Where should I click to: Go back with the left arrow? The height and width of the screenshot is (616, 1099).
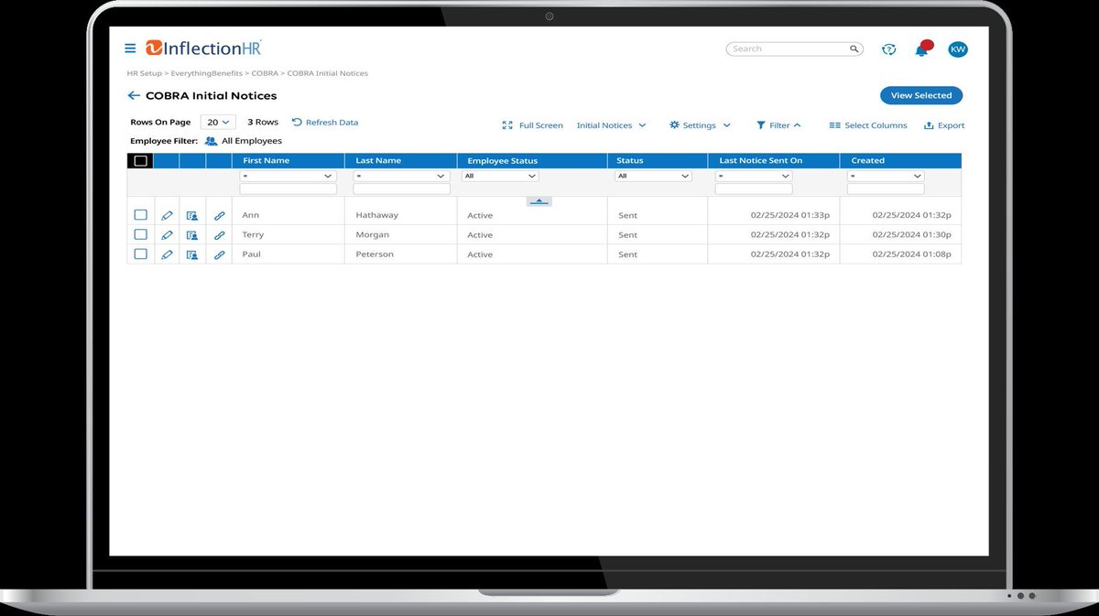[x=134, y=95]
